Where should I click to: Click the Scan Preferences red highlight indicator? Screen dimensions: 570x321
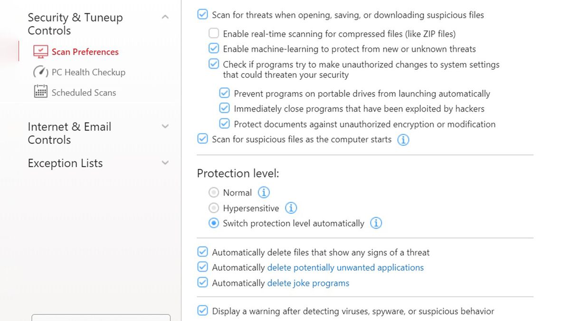pyautogui.click(x=18, y=50)
